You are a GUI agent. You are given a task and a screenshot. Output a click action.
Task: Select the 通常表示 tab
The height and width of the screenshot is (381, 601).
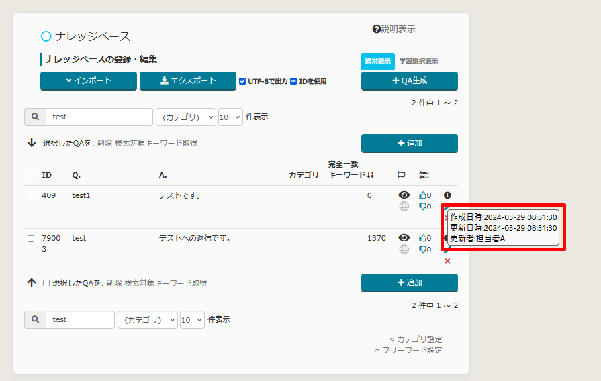pyautogui.click(x=377, y=61)
